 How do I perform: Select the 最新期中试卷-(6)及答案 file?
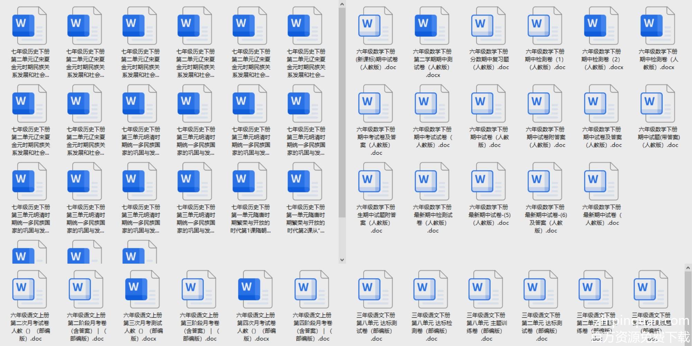pos(545,181)
